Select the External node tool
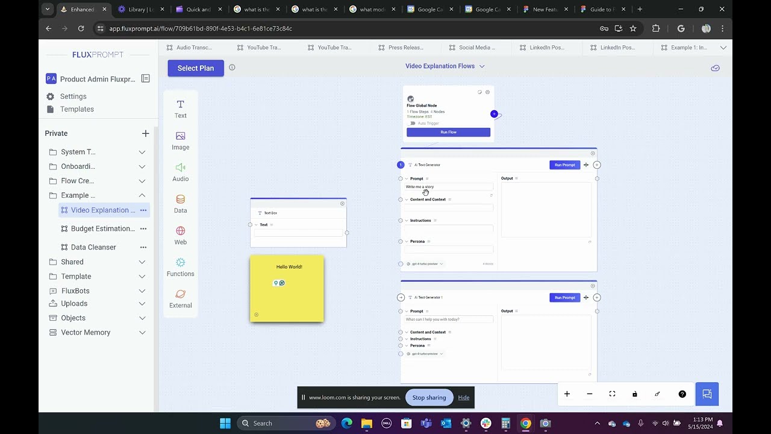The height and width of the screenshot is (434, 771). tap(180, 299)
